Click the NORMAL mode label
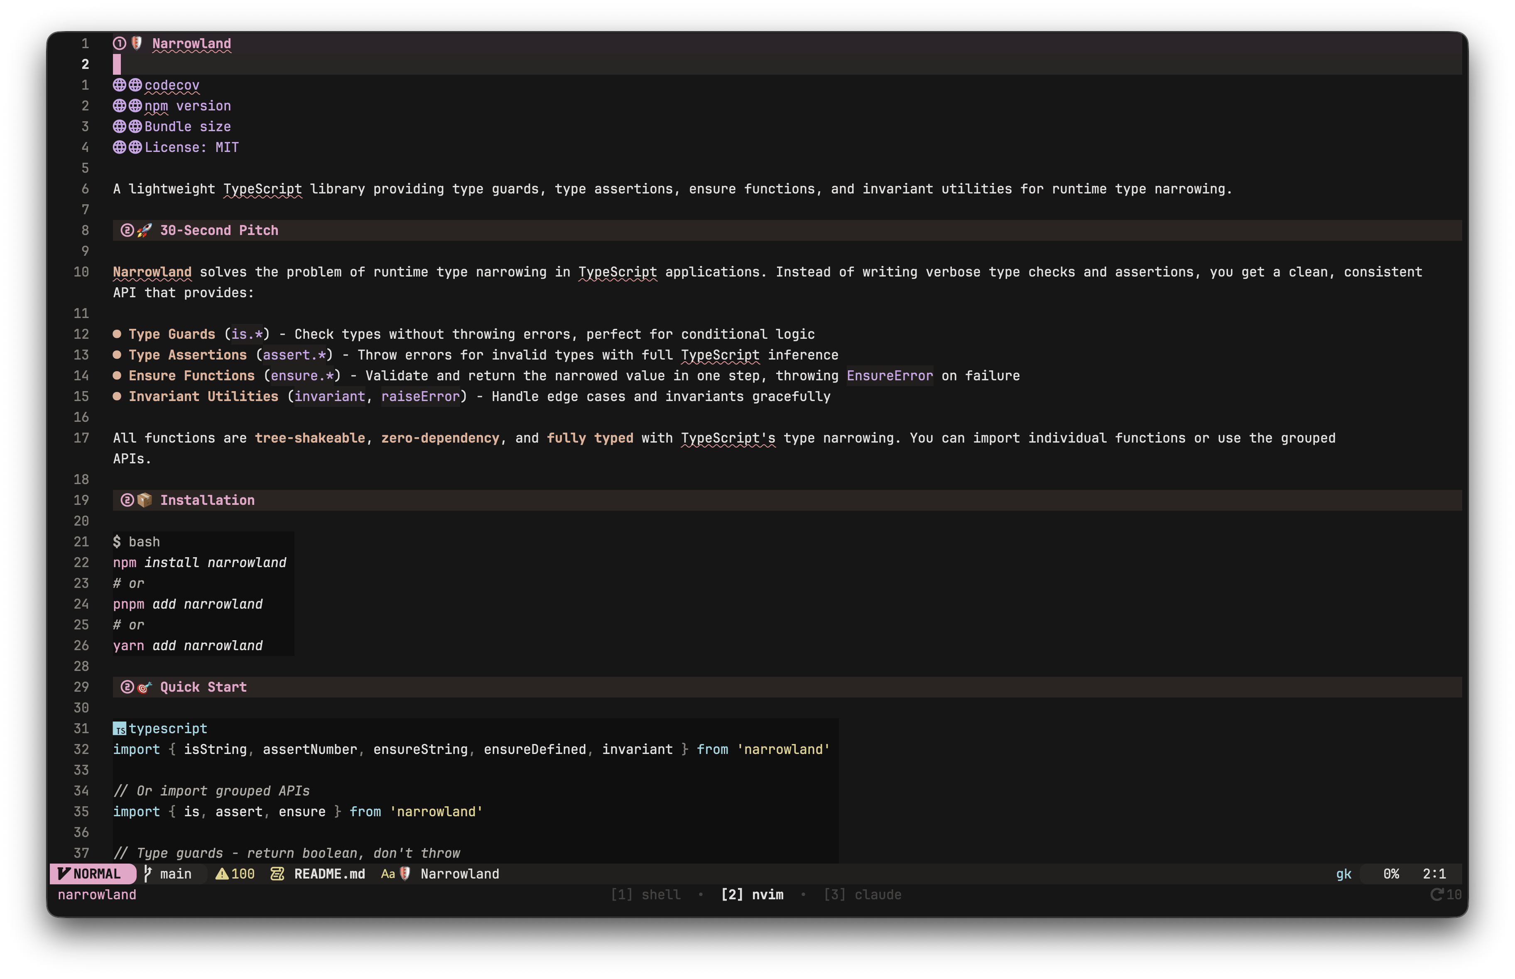The width and height of the screenshot is (1515, 979). tap(97, 874)
